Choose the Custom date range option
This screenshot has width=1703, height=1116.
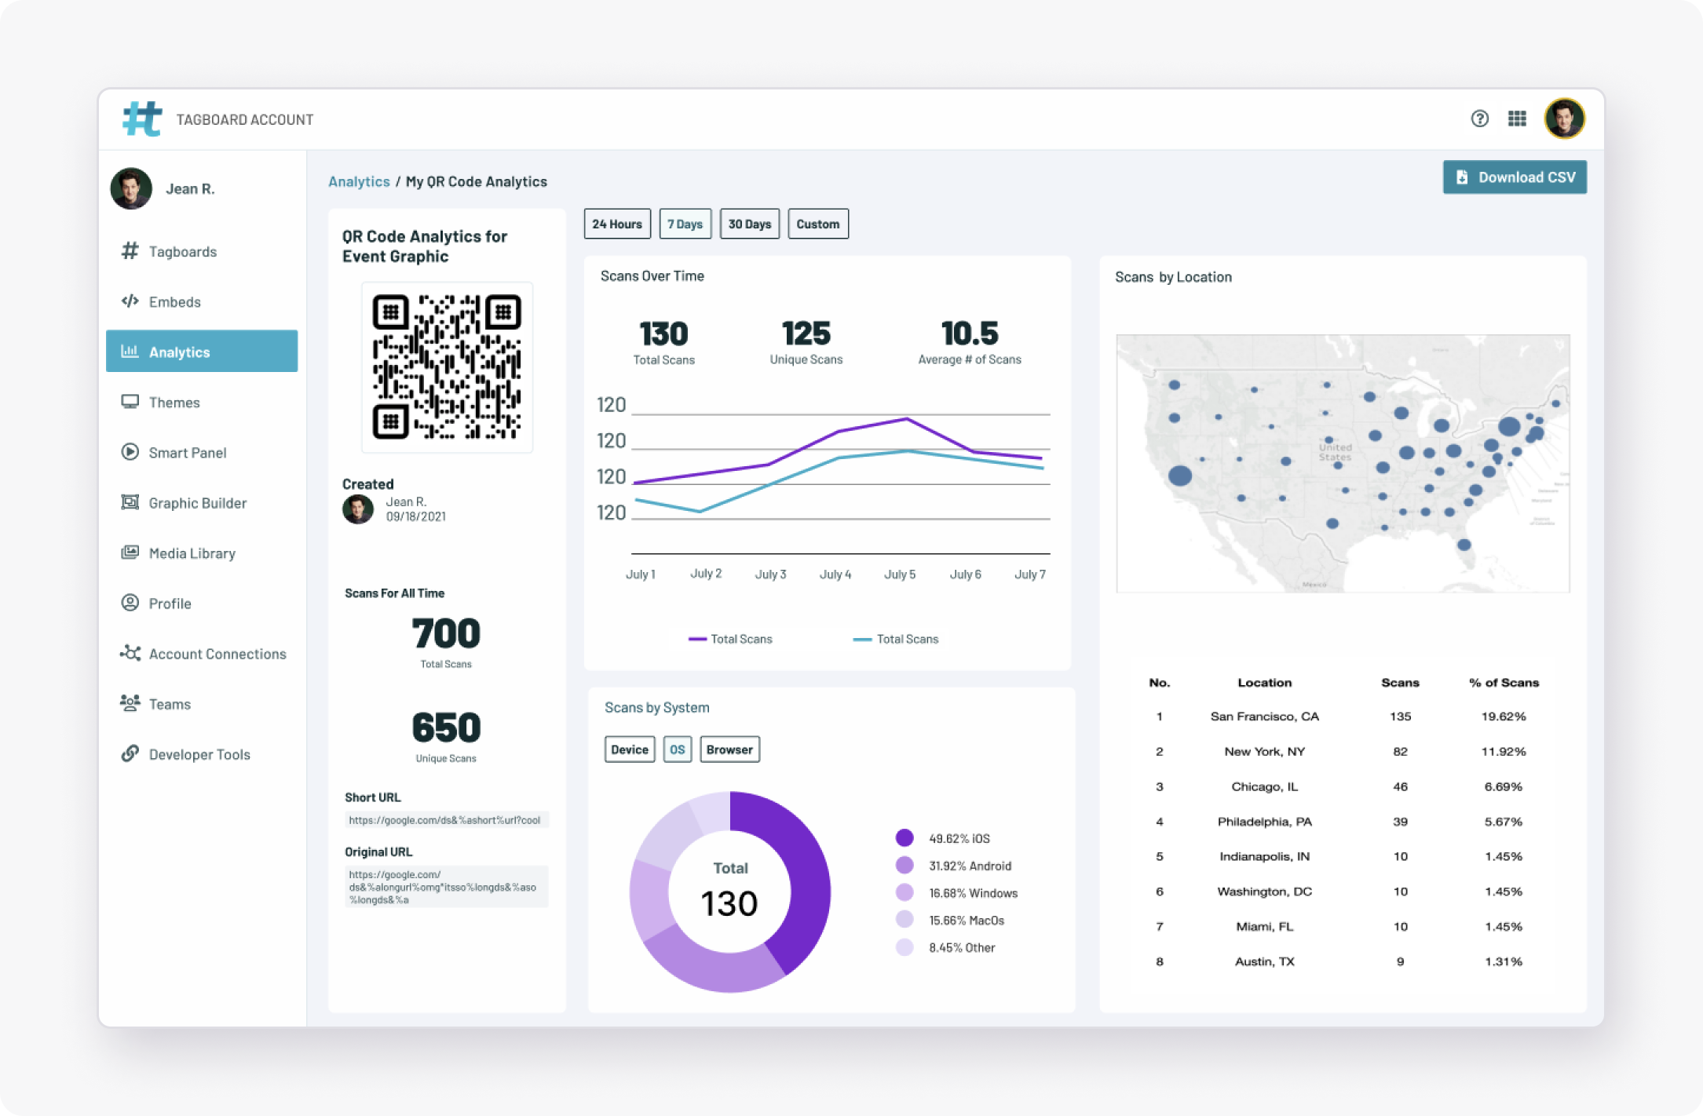click(x=817, y=224)
